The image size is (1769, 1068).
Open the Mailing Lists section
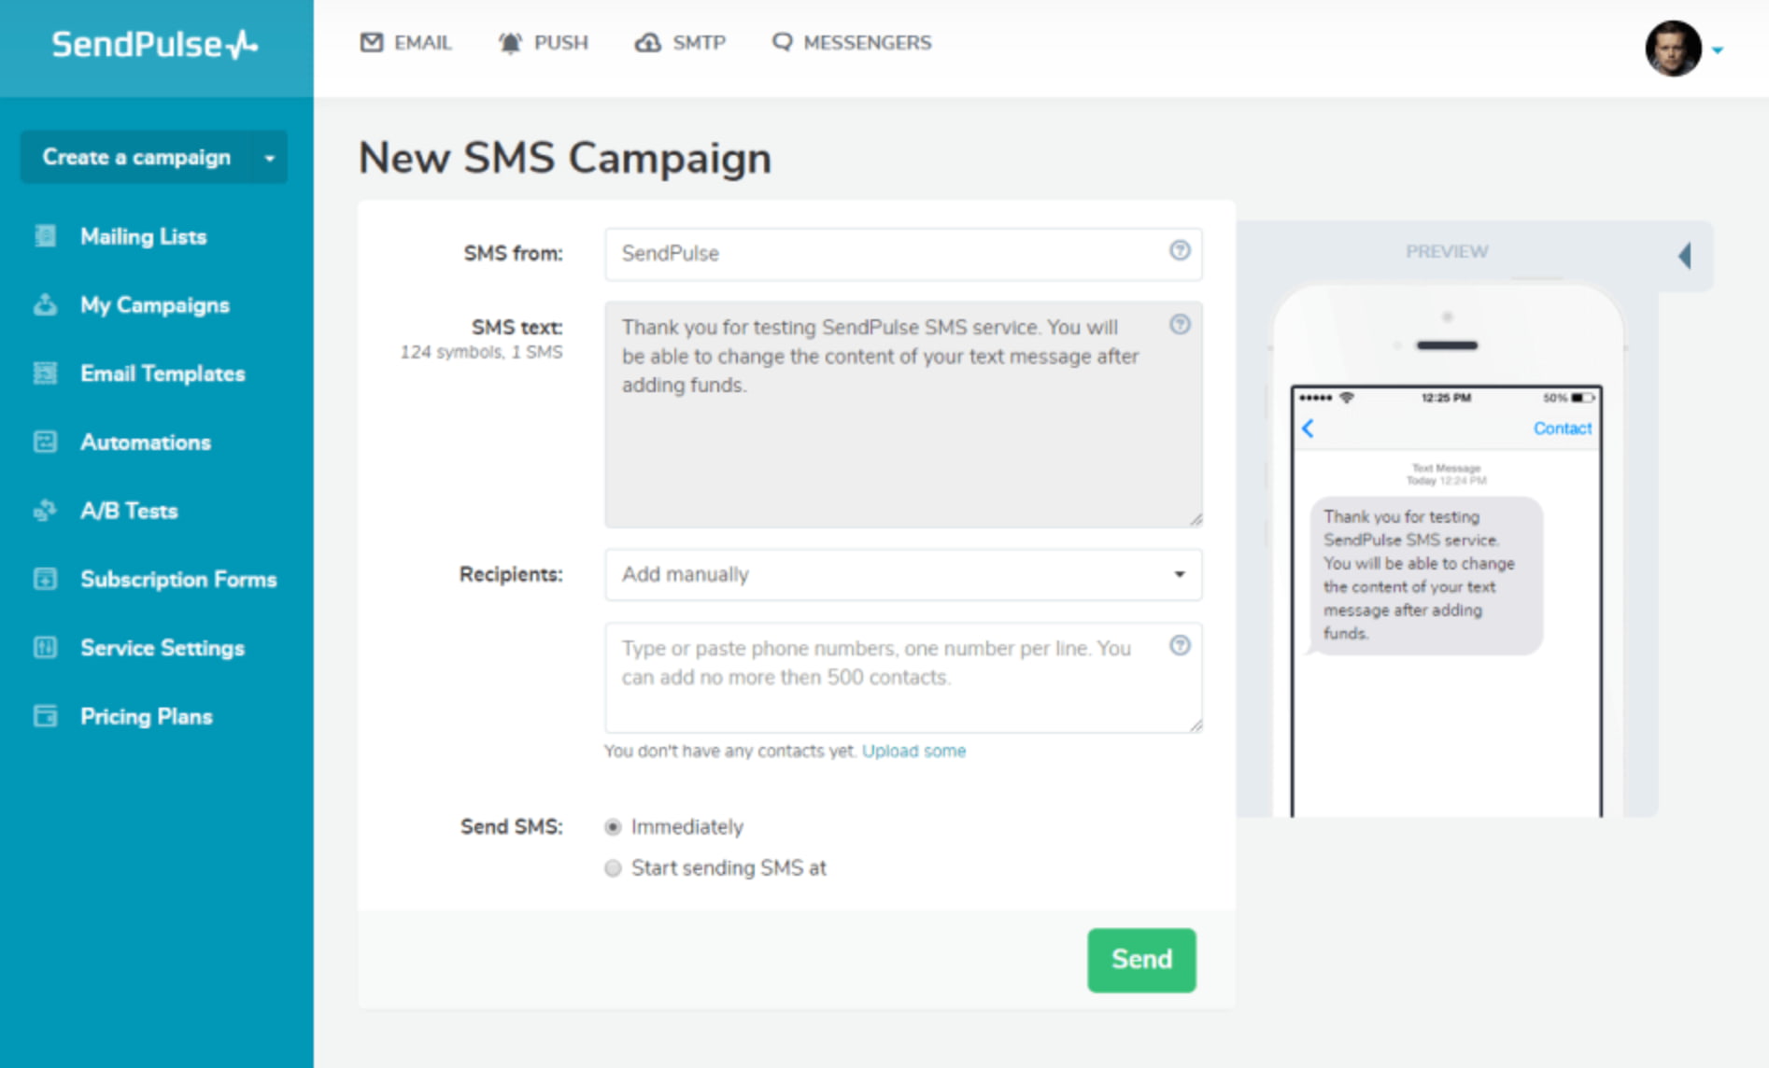143,236
